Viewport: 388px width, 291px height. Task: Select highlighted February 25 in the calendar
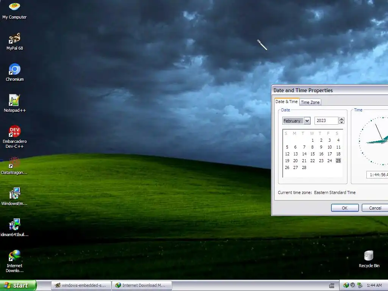click(x=338, y=161)
